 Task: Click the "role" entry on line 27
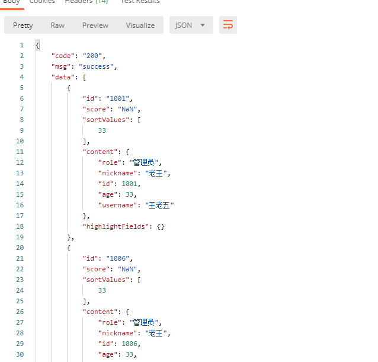click(x=130, y=322)
